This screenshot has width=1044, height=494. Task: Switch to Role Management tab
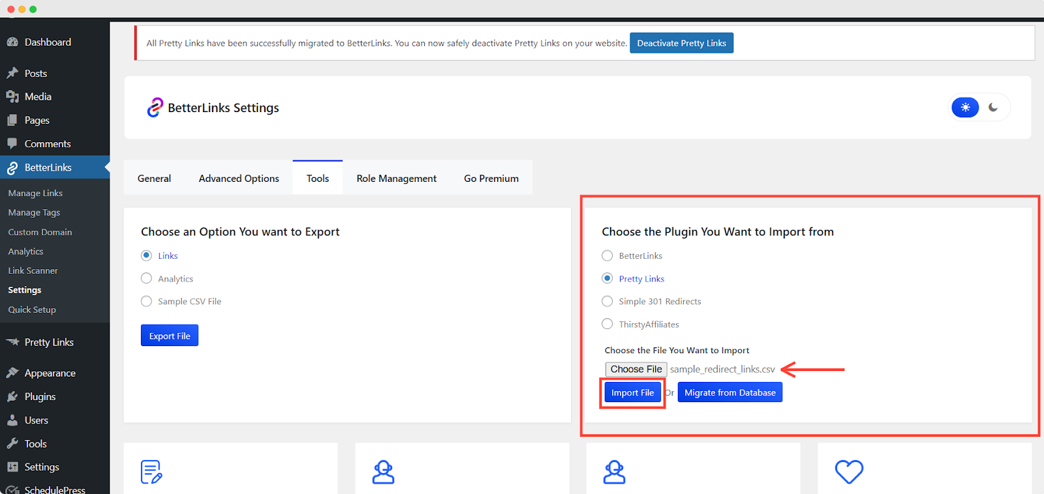coord(396,179)
